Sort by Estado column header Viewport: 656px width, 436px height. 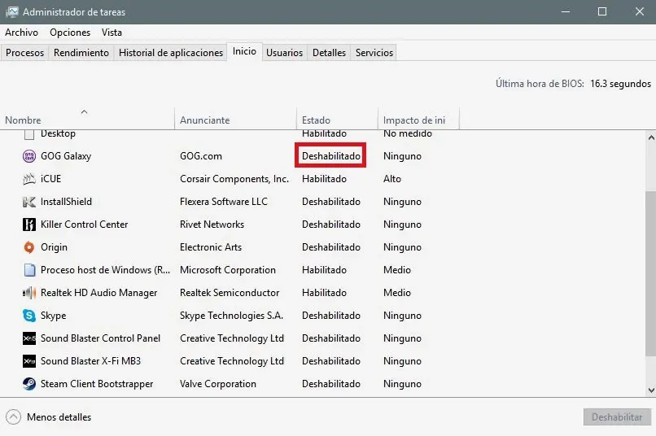pyautogui.click(x=316, y=120)
